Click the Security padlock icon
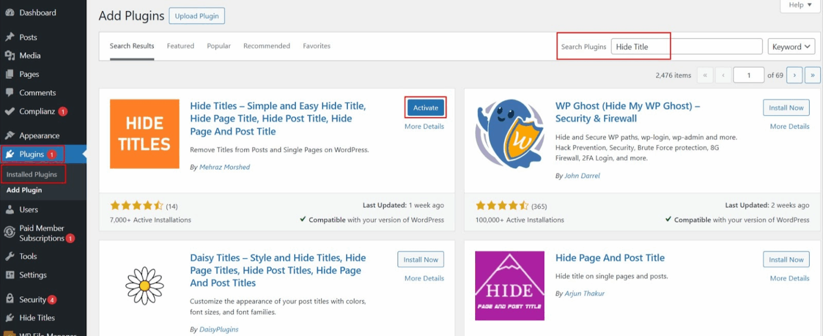 click(x=10, y=298)
